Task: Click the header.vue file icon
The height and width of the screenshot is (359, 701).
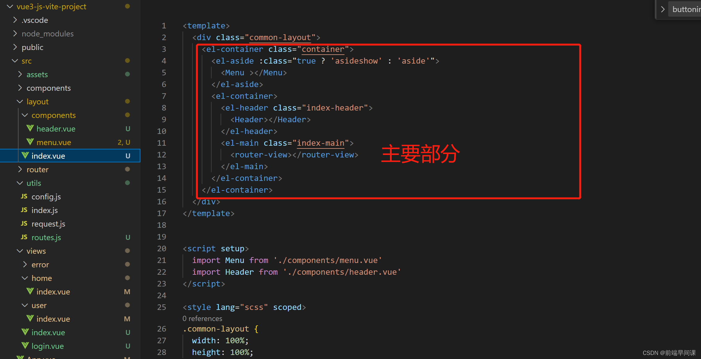Action: [29, 129]
